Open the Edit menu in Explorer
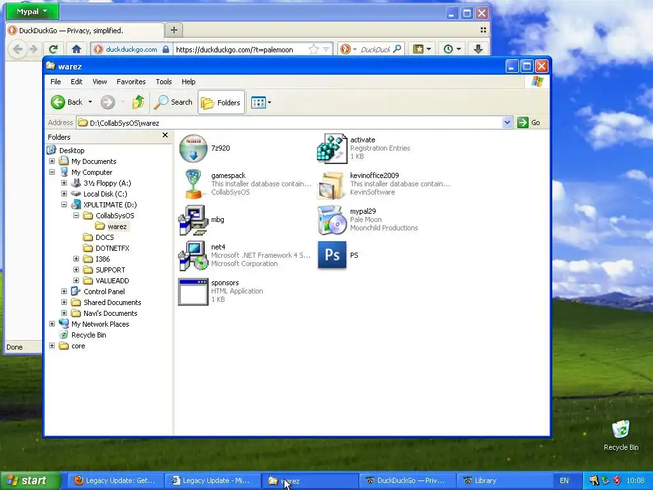The width and height of the screenshot is (653, 490). pyautogui.click(x=77, y=82)
